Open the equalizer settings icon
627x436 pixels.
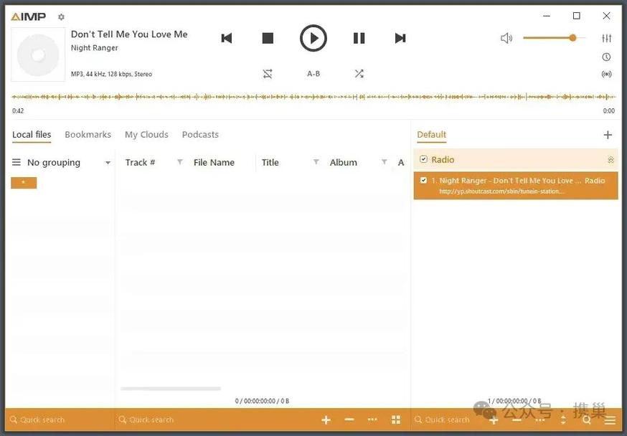(x=606, y=39)
